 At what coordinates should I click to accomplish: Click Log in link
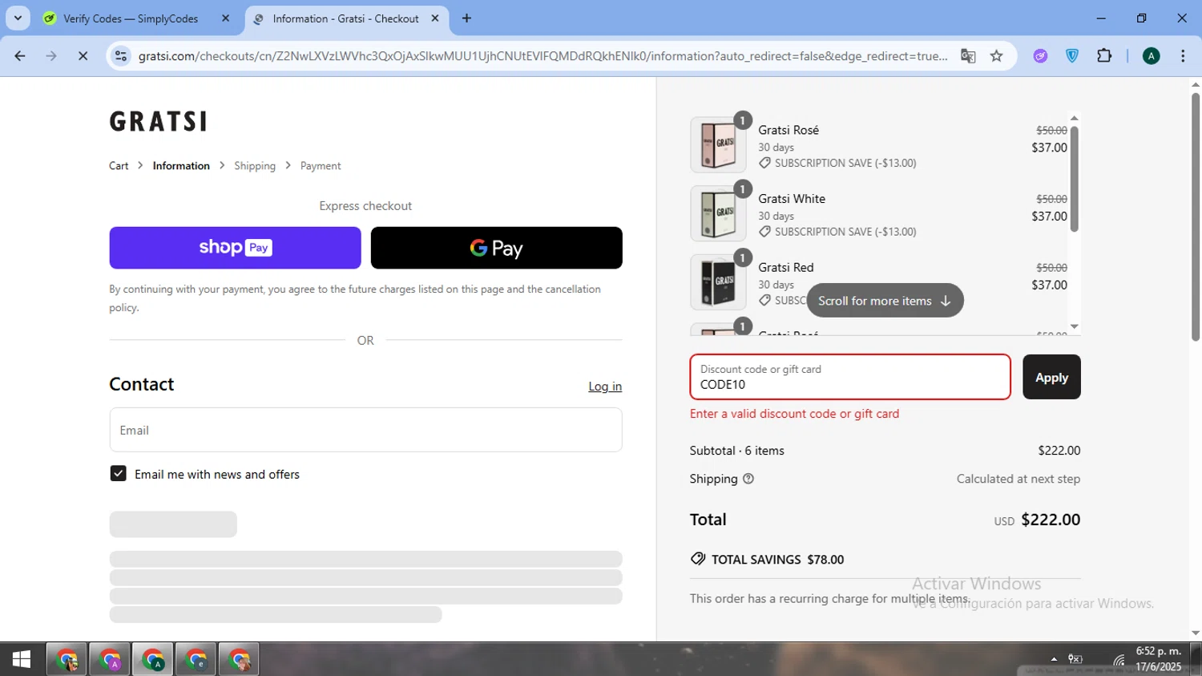pyautogui.click(x=605, y=387)
